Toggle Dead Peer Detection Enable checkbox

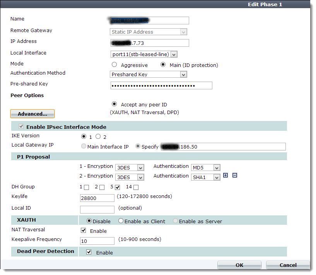pyautogui.click(x=89, y=252)
